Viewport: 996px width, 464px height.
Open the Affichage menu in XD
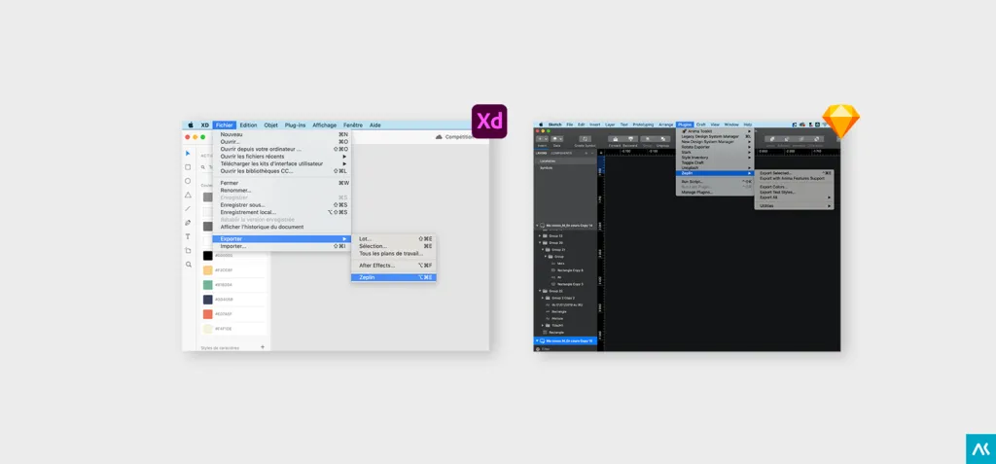pyautogui.click(x=325, y=125)
